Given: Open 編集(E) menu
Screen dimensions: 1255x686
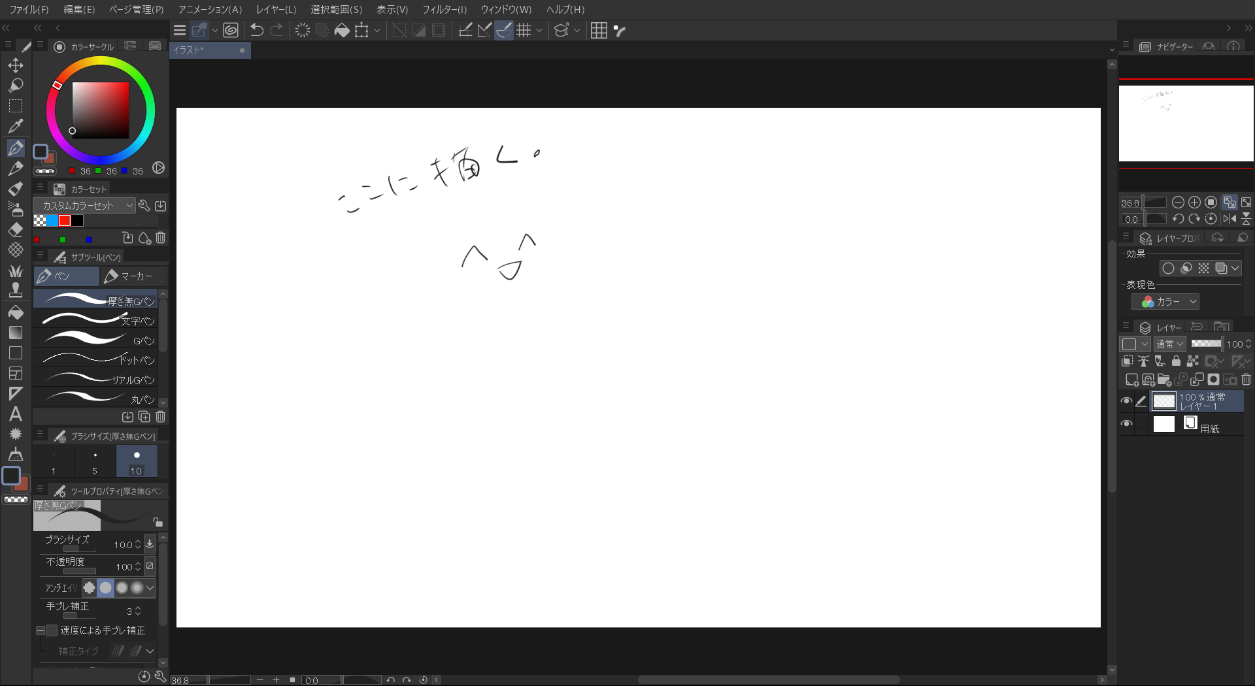Looking at the screenshot, I should pos(79,9).
